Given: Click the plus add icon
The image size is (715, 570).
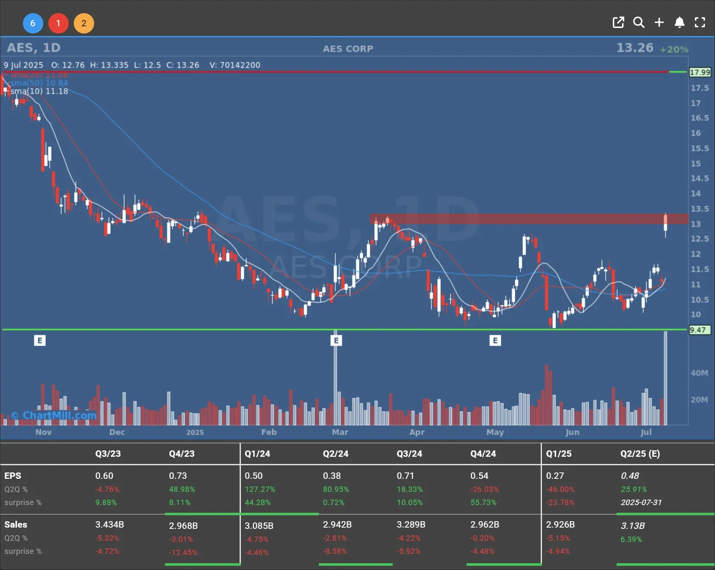Looking at the screenshot, I should pos(659,22).
